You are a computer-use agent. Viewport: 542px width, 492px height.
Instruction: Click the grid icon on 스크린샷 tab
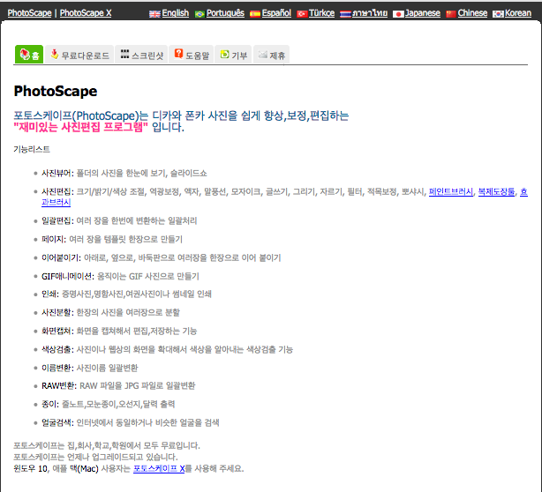(124, 54)
